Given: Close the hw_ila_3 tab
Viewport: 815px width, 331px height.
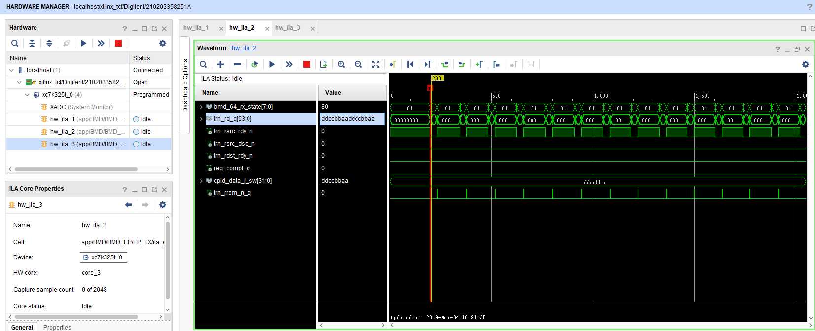Looking at the screenshot, I should (313, 29).
